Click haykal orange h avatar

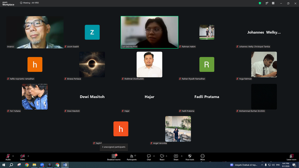point(121,129)
